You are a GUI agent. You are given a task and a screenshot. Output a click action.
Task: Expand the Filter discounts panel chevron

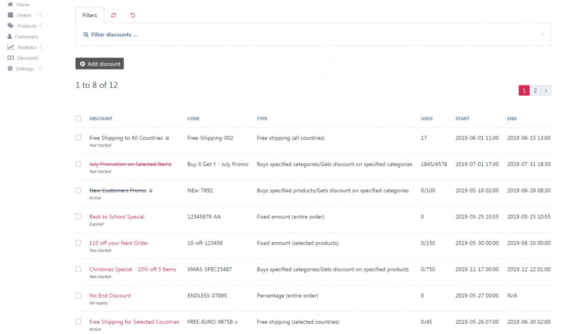coord(542,35)
